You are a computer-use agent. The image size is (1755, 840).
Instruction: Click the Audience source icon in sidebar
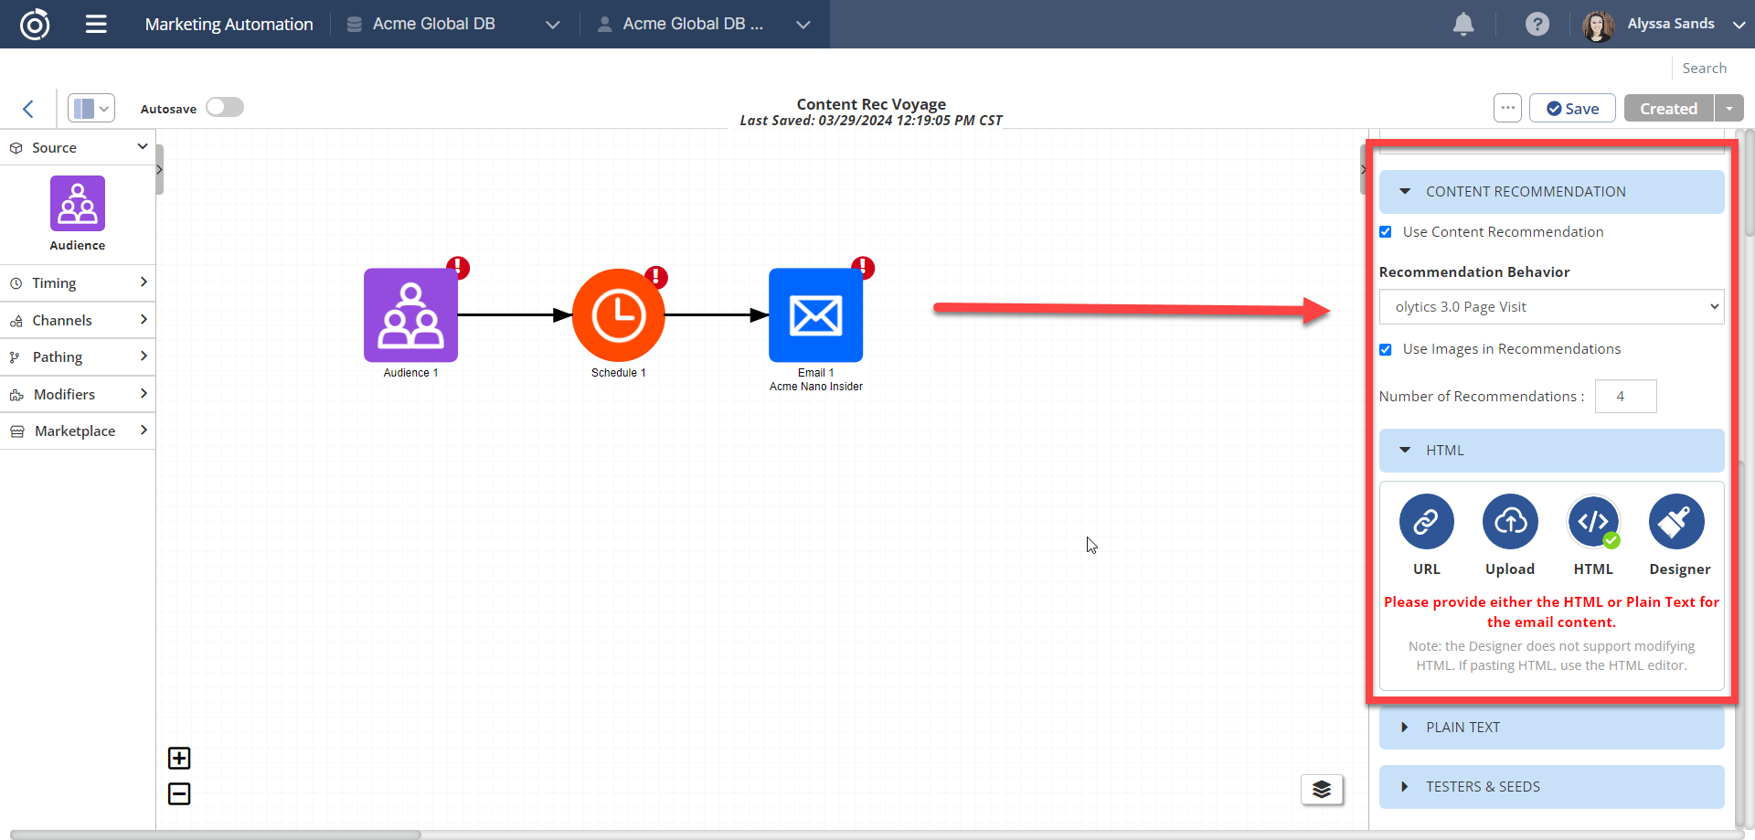coord(78,204)
